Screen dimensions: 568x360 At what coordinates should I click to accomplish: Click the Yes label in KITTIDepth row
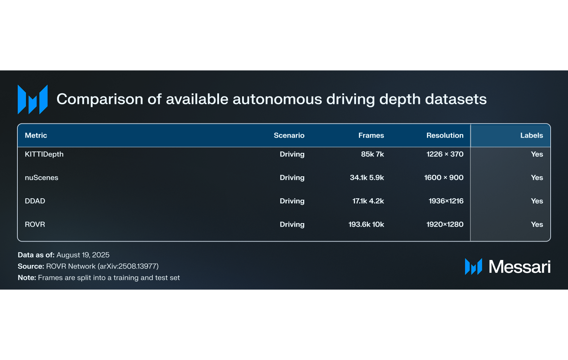coord(537,154)
